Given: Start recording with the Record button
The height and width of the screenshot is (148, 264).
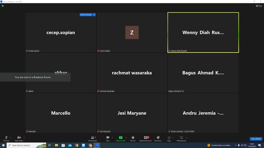Looking at the screenshot, I should [133, 139].
